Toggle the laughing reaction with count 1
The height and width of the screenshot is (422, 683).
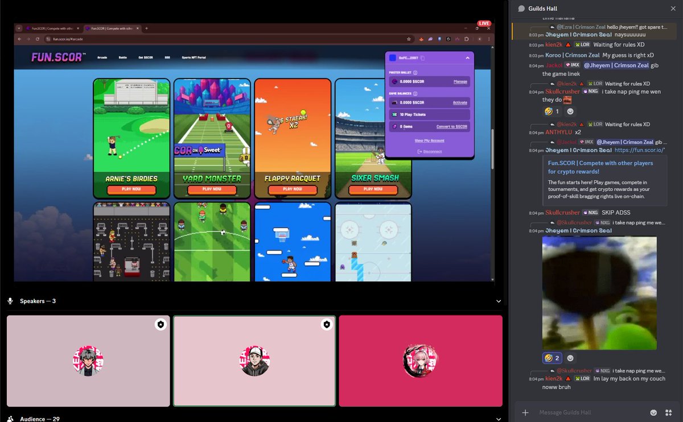[552, 111]
